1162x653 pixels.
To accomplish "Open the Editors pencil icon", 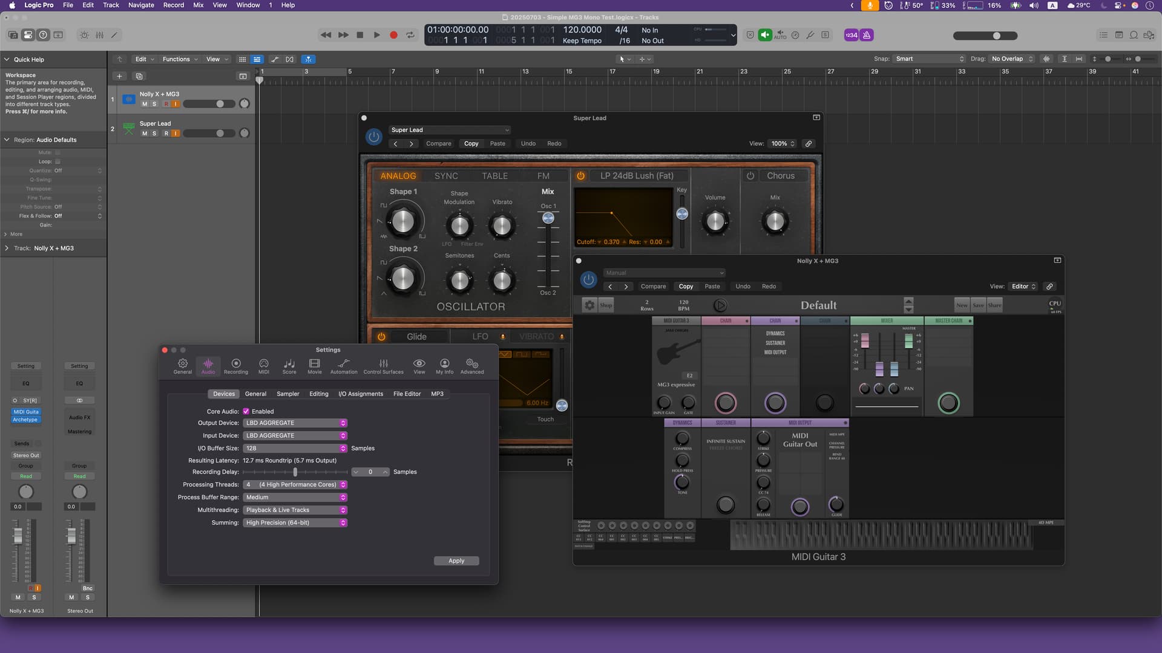I will coord(114,35).
